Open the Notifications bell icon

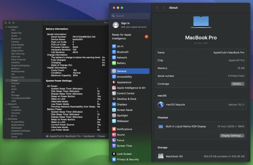[x=114, y=129]
